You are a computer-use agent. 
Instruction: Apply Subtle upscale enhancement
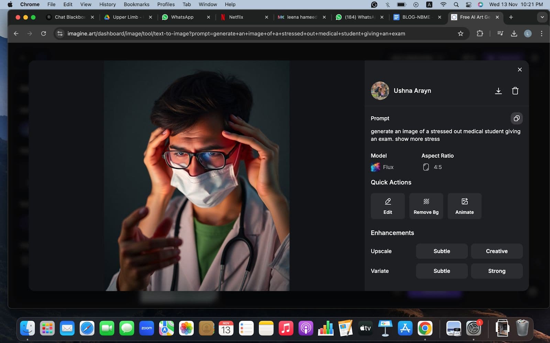[441, 251]
